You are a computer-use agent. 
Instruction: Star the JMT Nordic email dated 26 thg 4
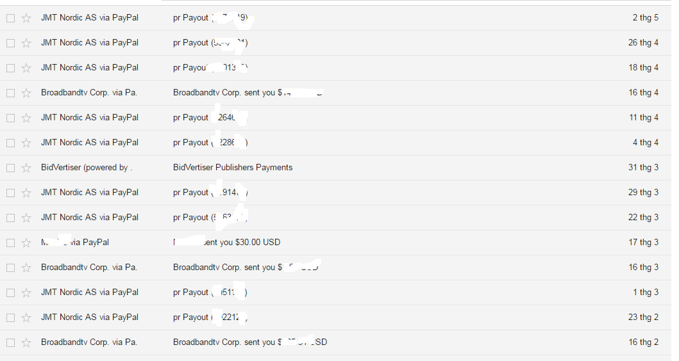(x=26, y=43)
